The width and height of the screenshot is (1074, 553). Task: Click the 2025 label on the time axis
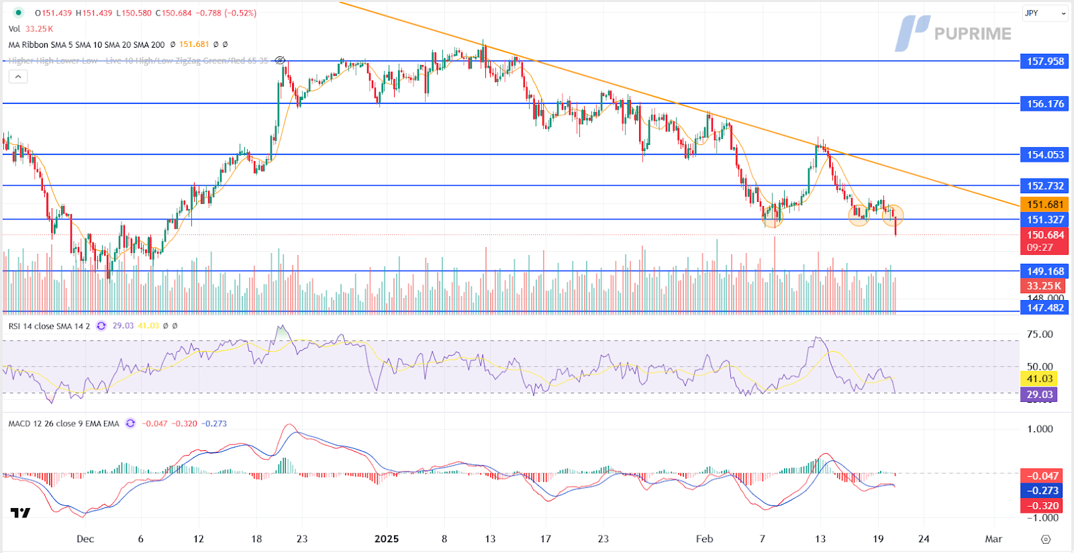tap(387, 539)
